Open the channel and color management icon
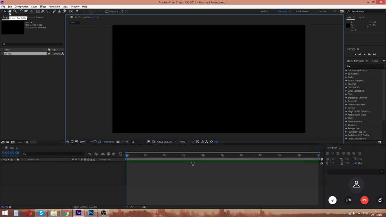The height and width of the screenshot is (217, 386). click(x=127, y=142)
